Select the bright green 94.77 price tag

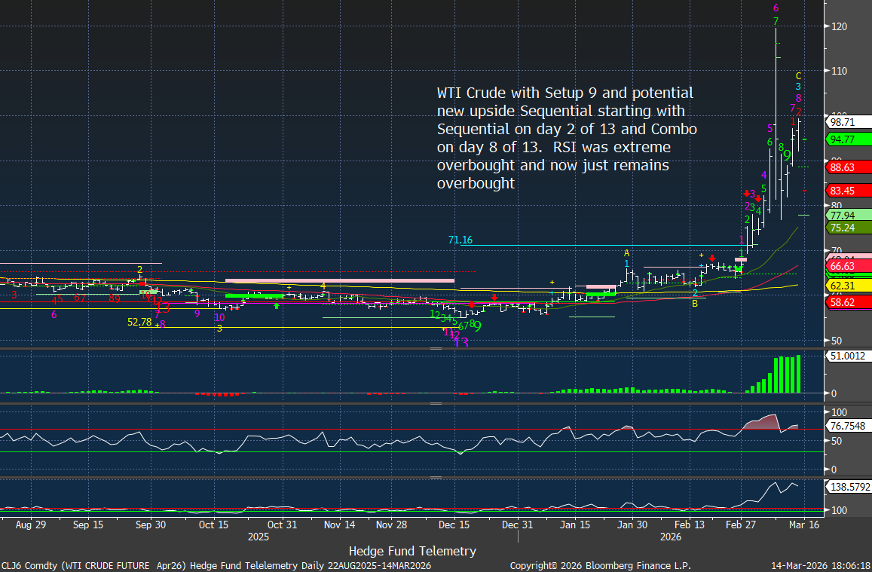[x=842, y=139]
